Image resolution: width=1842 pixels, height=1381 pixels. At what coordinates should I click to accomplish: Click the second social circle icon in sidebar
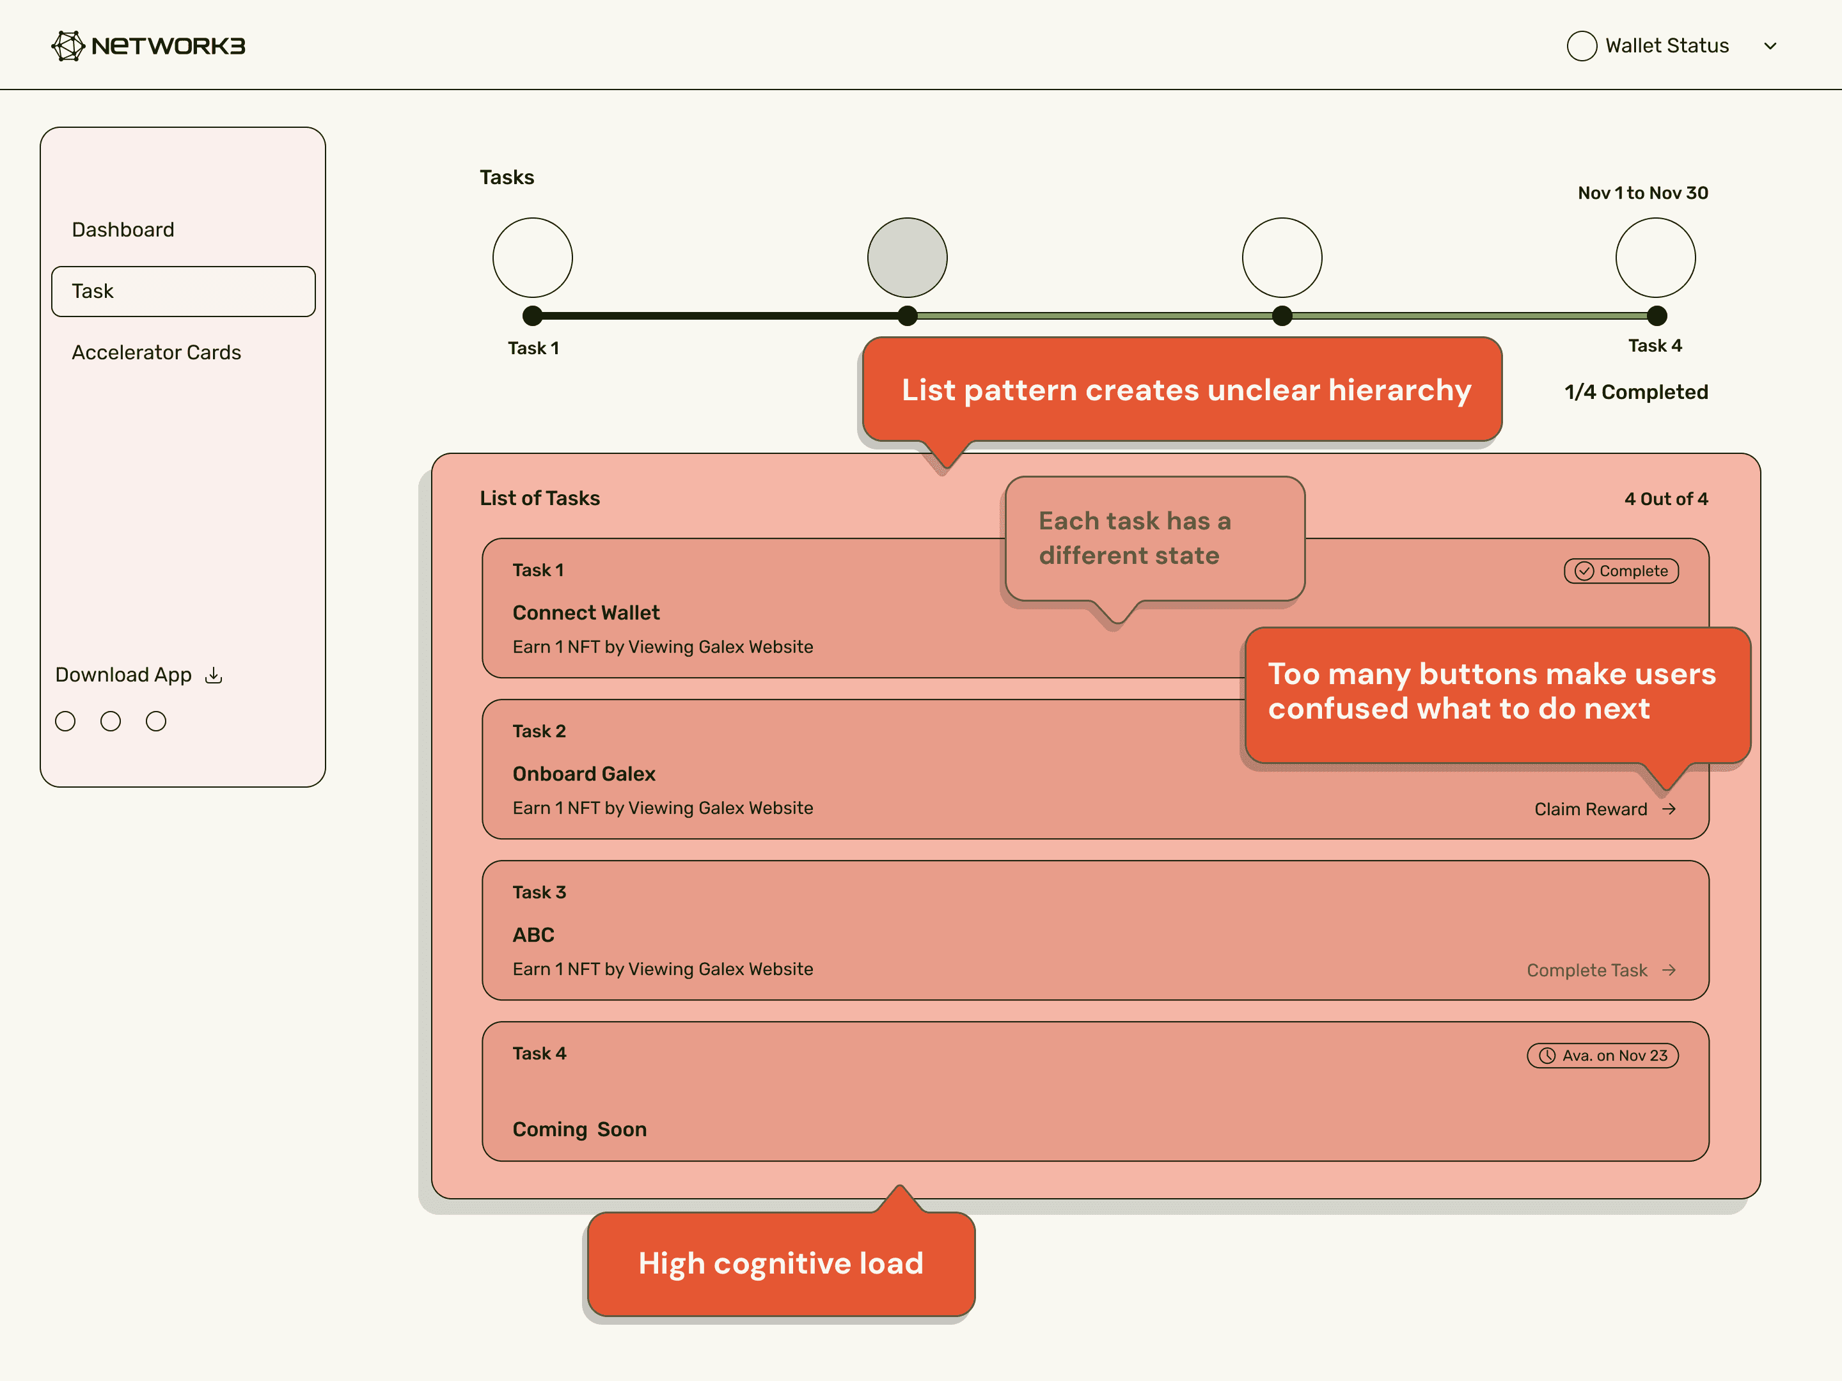click(111, 721)
